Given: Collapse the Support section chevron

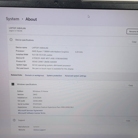Looking at the screenshot, I should (136, 121).
